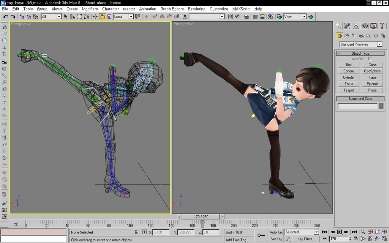Screen dimensions: 389x243
Task: Toggle Angle Snap in the main toolbar
Action: [x=162, y=17]
